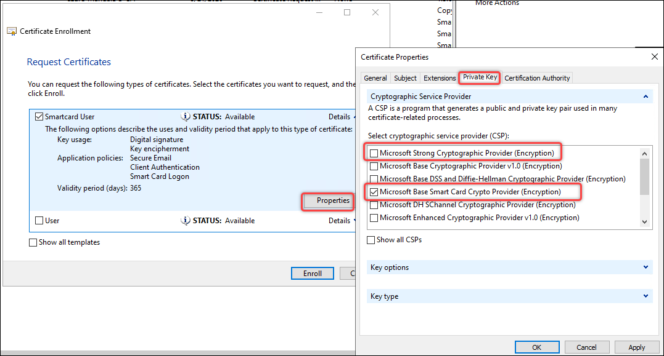Switch to the Extensions tab

click(439, 77)
